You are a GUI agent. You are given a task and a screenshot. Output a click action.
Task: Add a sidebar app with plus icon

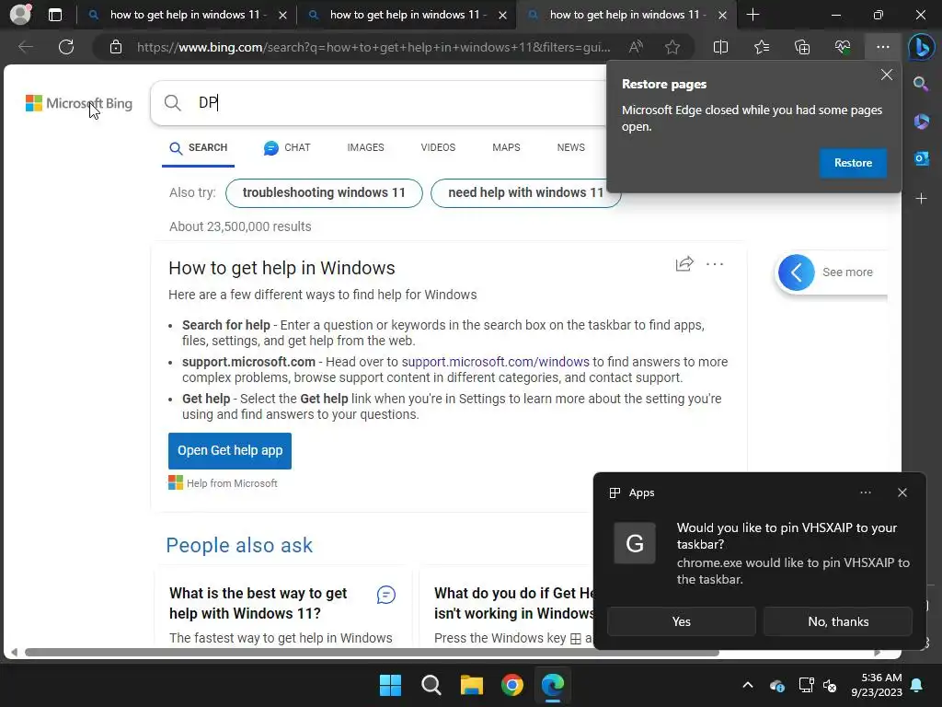tap(921, 199)
